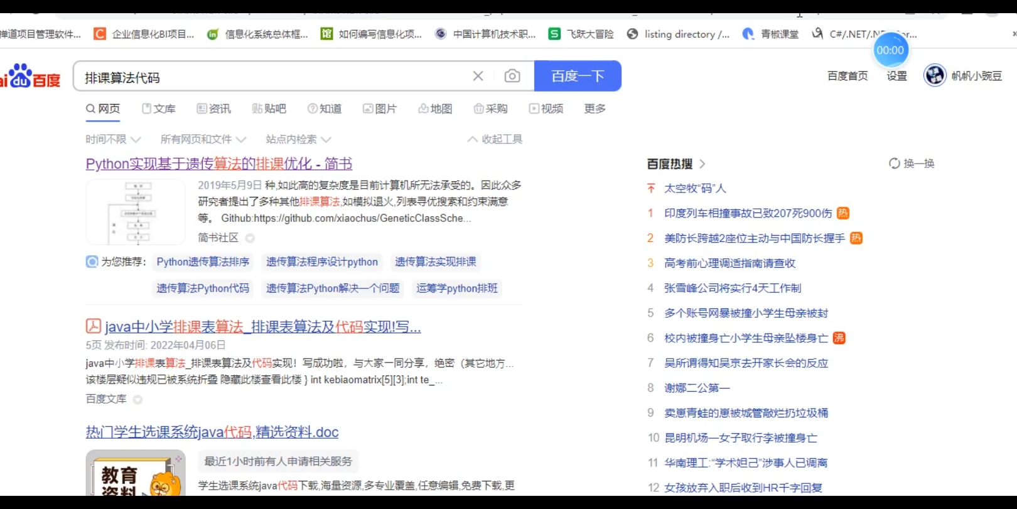Open hot search 美防长跨越2座位握手
Screen dimensions: 1017x509
(x=755, y=238)
